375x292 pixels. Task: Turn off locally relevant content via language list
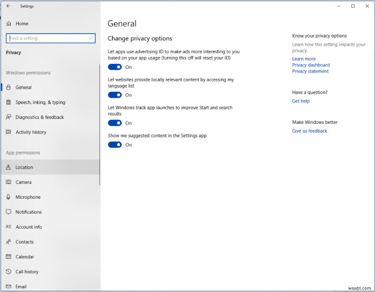115,95
